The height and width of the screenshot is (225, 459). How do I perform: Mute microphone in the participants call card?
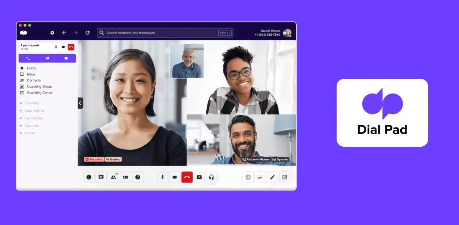[56, 47]
